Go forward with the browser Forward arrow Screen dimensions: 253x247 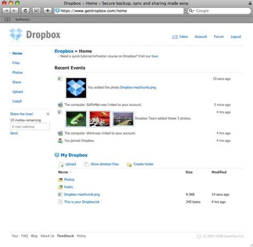click(14, 11)
